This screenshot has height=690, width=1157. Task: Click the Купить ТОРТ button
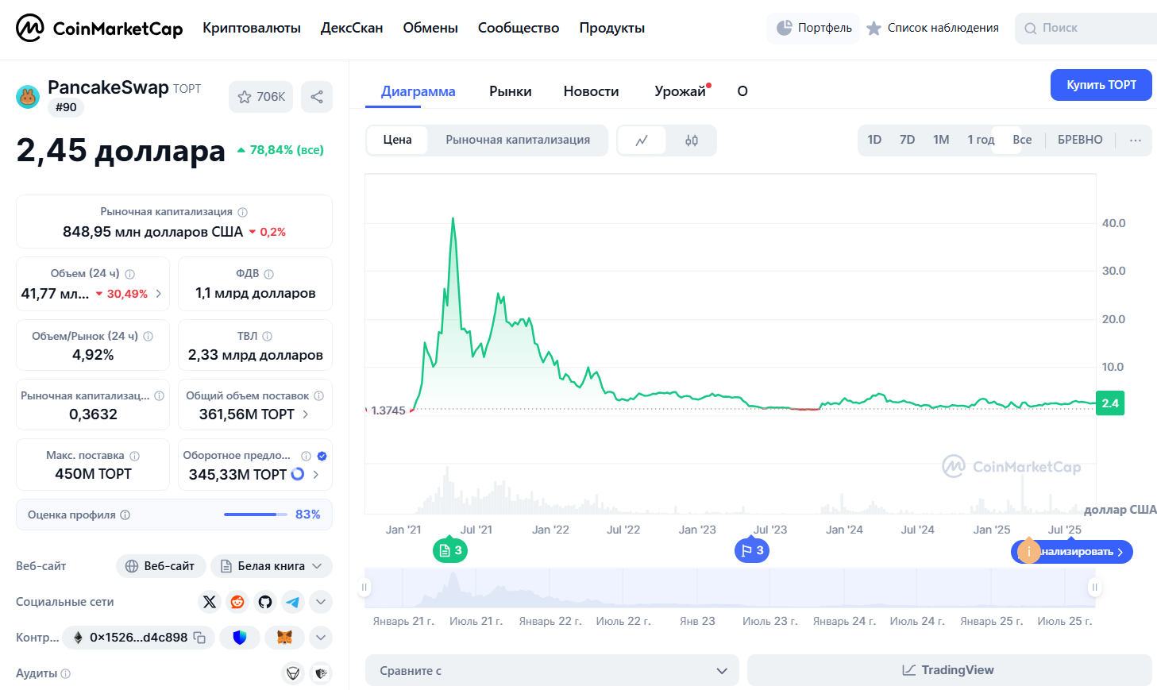pos(1101,85)
